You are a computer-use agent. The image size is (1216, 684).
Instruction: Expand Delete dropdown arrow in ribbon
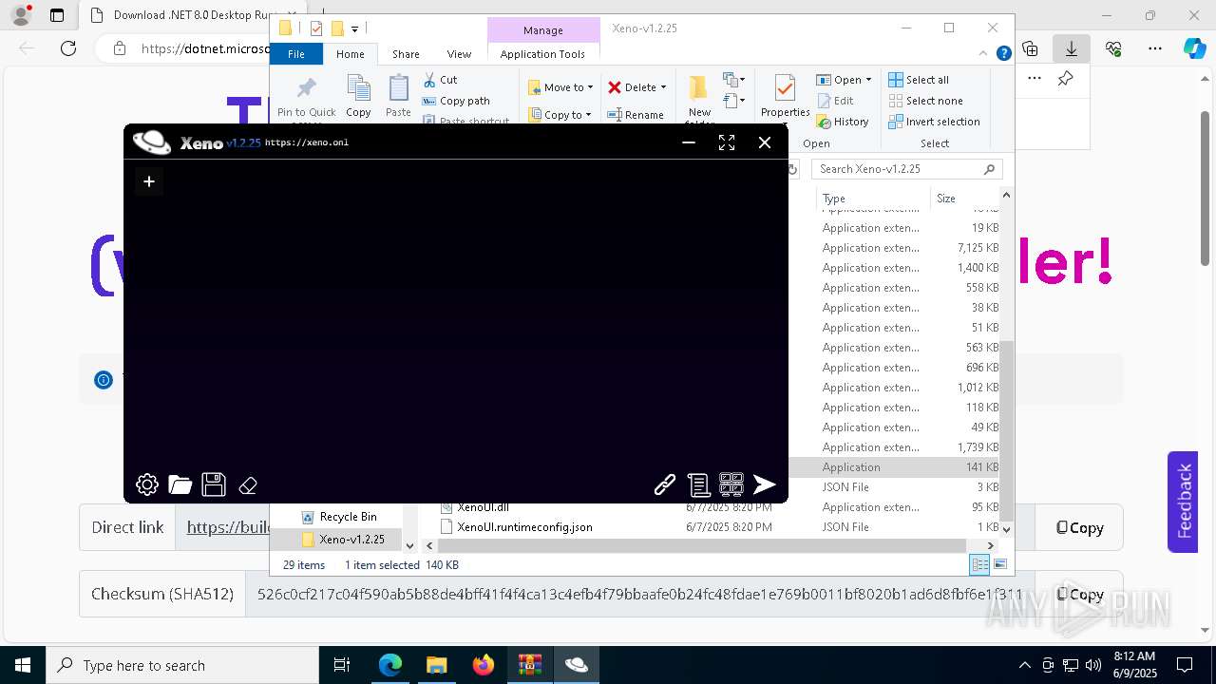[663, 87]
